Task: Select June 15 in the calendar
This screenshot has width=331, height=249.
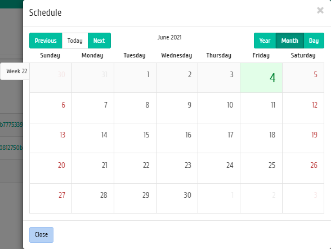Action: pos(135,138)
